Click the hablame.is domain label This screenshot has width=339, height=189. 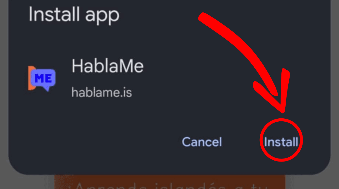click(102, 93)
